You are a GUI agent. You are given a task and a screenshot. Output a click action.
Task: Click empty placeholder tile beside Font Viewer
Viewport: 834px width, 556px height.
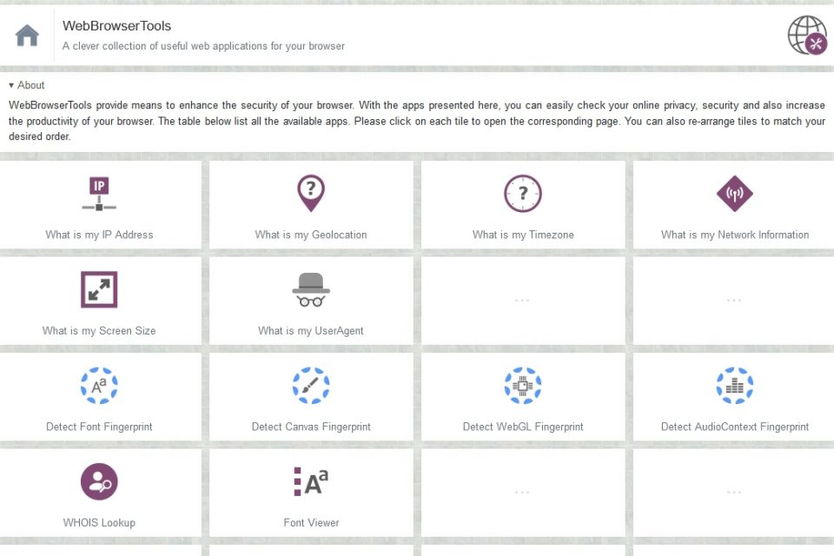tap(523, 493)
